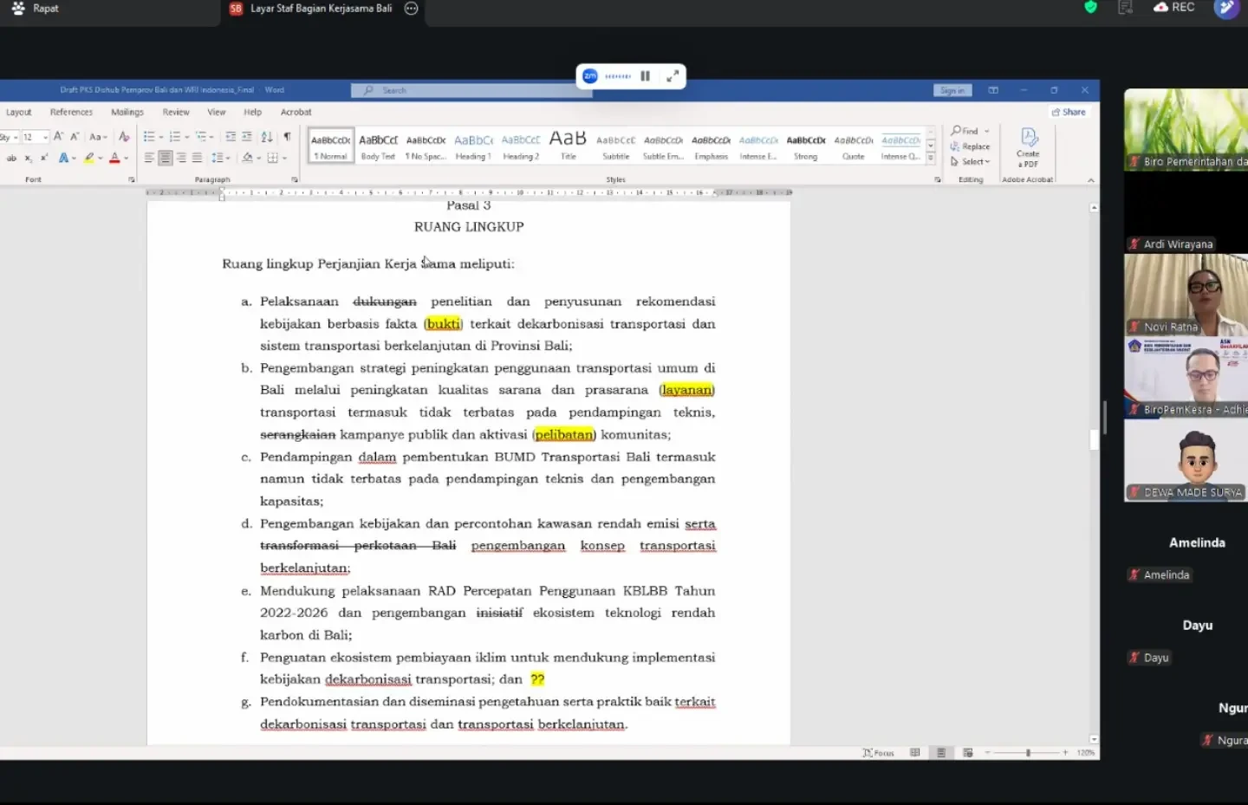Align text left
Image resolution: width=1248 pixels, height=805 pixels.
tap(149, 158)
